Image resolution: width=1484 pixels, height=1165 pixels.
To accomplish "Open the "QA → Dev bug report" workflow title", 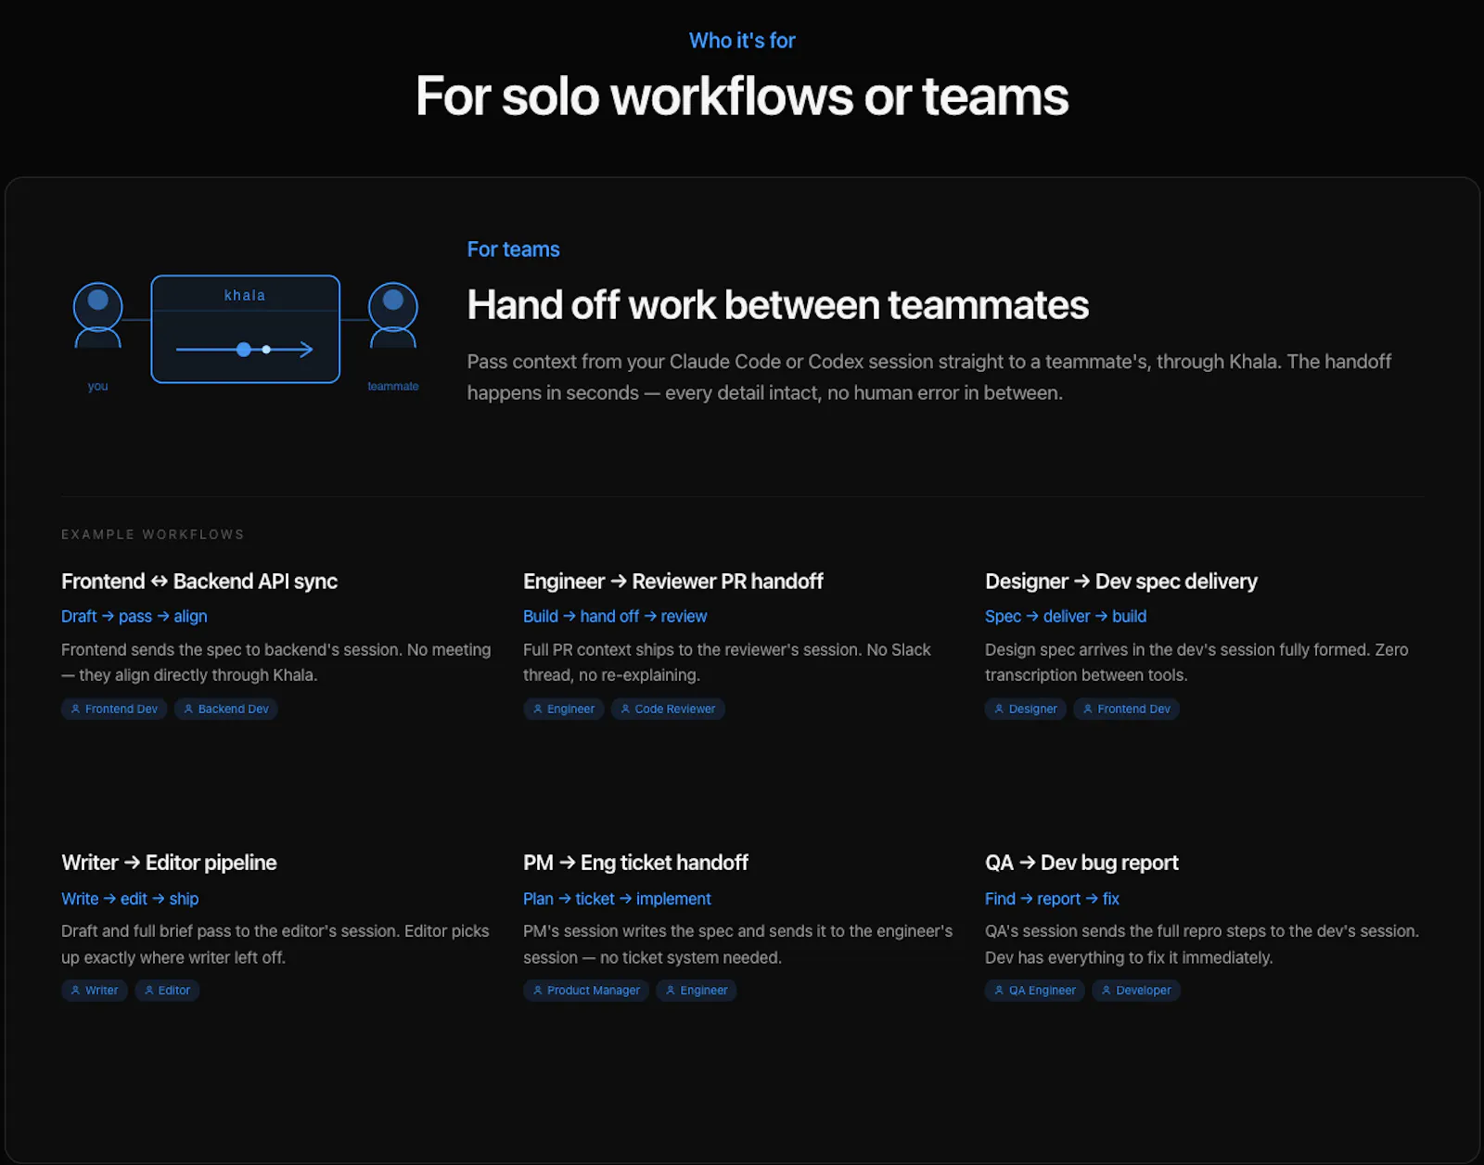I will click(1081, 863).
